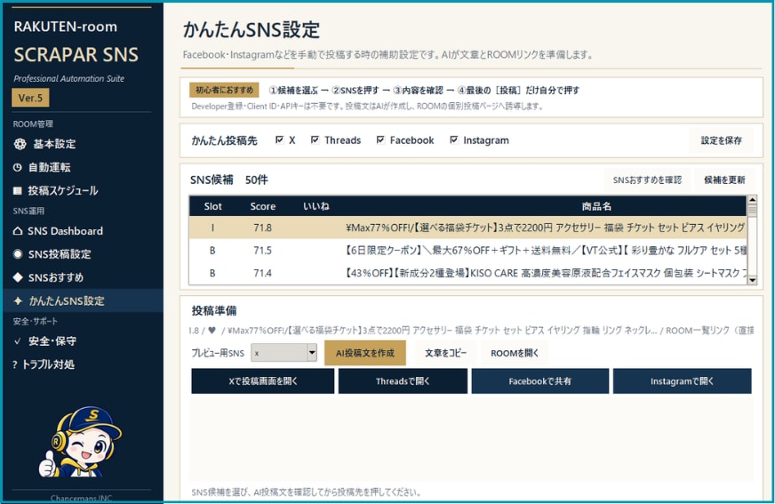Select the candidate row with score 71.8
The width and height of the screenshot is (775, 504).
coord(467,228)
